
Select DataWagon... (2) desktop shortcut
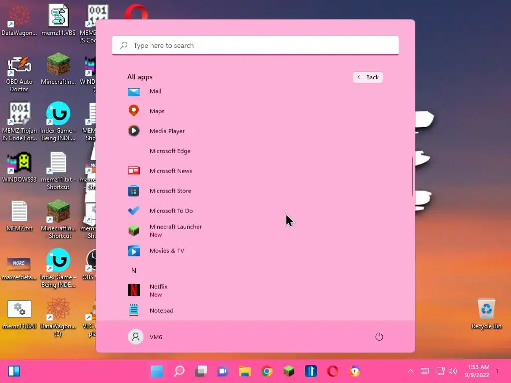point(58,317)
